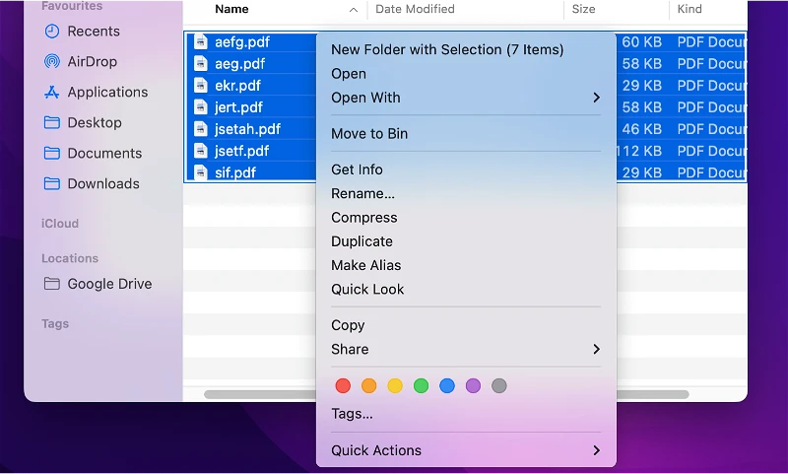Screen dimensions: 788x474
Task: Click the Downloads folder icon in sidebar
Action: click(52, 184)
